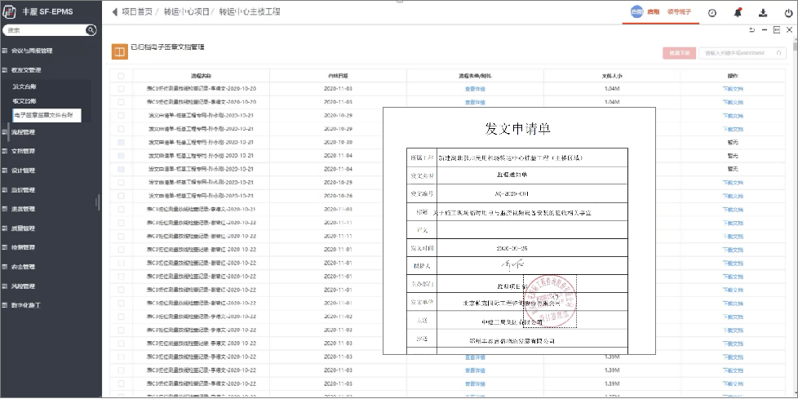Expand 数字化施工 sidebar section
This screenshot has height=399, width=798.
[31, 305]
